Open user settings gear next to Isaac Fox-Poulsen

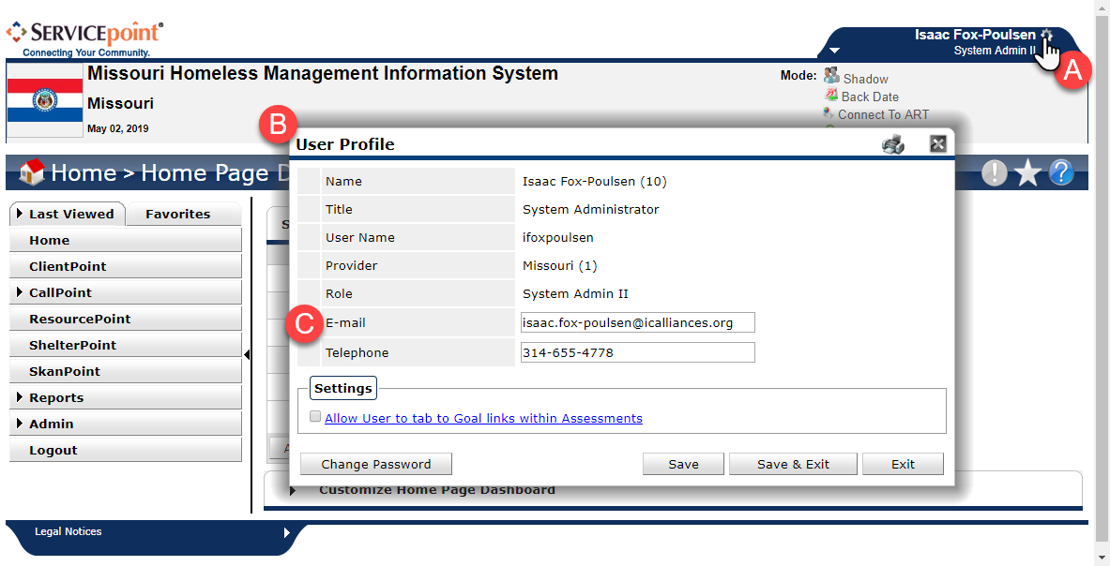(1047, 35)
